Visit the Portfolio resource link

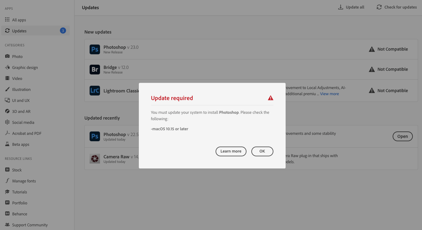pos(16,203)
